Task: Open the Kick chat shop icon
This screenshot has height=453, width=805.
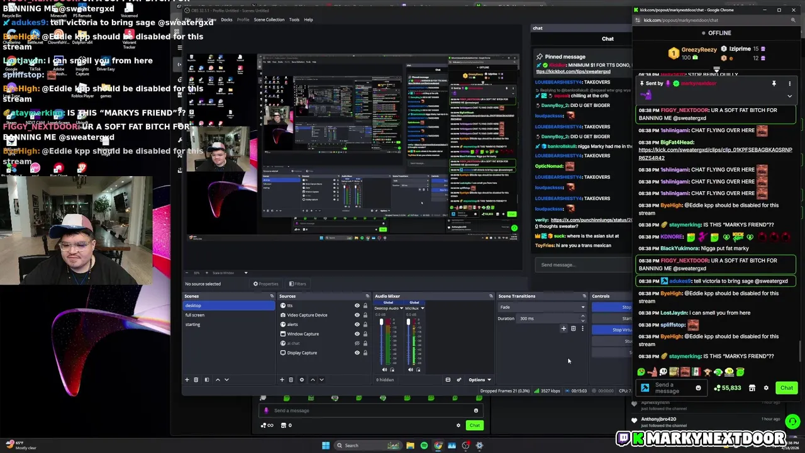Action: click(x=752, y=388)
